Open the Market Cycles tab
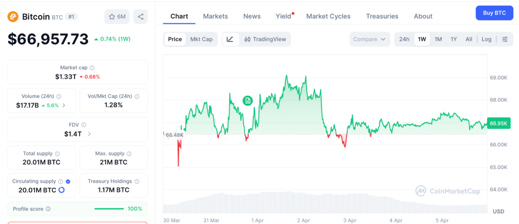This screenshot has height=224, width=519. 328,16
